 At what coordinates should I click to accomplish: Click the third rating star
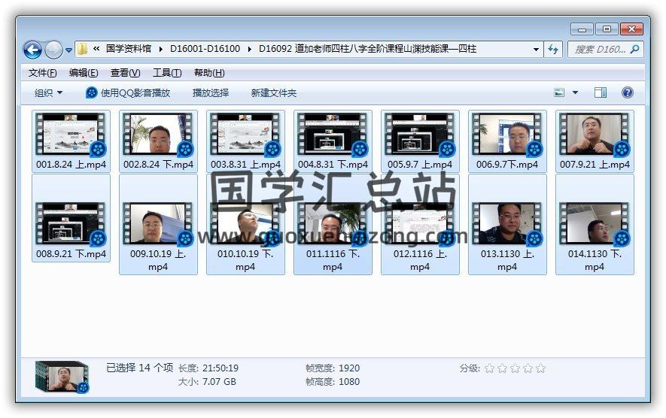point(515,368)
